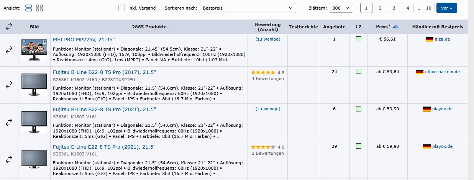Click Bild column header
Image resolution: width=474 pixels, height=180 pixels.
click(x=34, y=27)
